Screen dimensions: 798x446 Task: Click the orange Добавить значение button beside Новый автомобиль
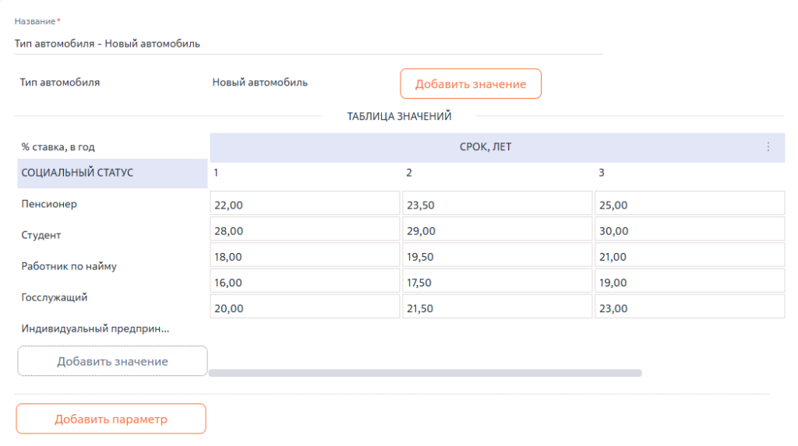click(470, 84)
